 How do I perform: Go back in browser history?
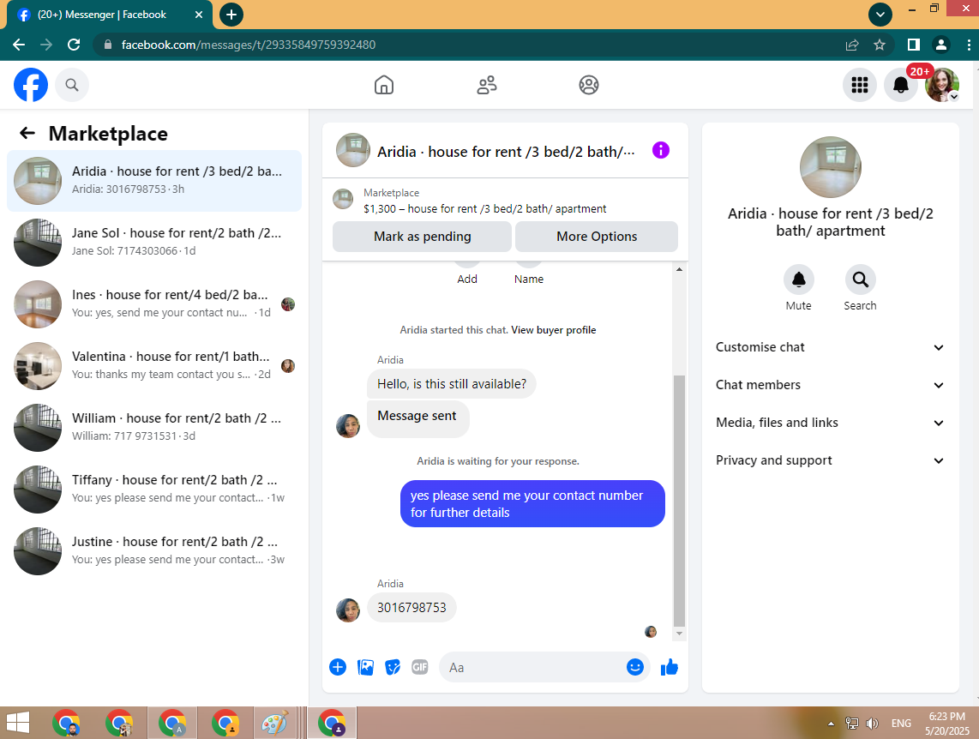coord(19,45)
